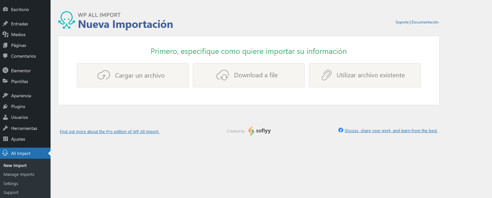The image size is (492, 198).
Task: Click the Facebook icon in footer
Action: pos(341,130)
